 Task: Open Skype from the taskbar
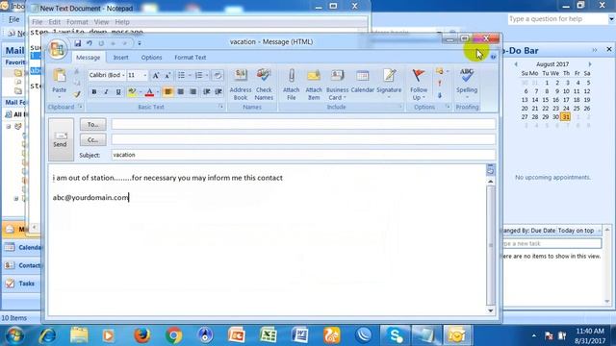click(x=395, y=335)
